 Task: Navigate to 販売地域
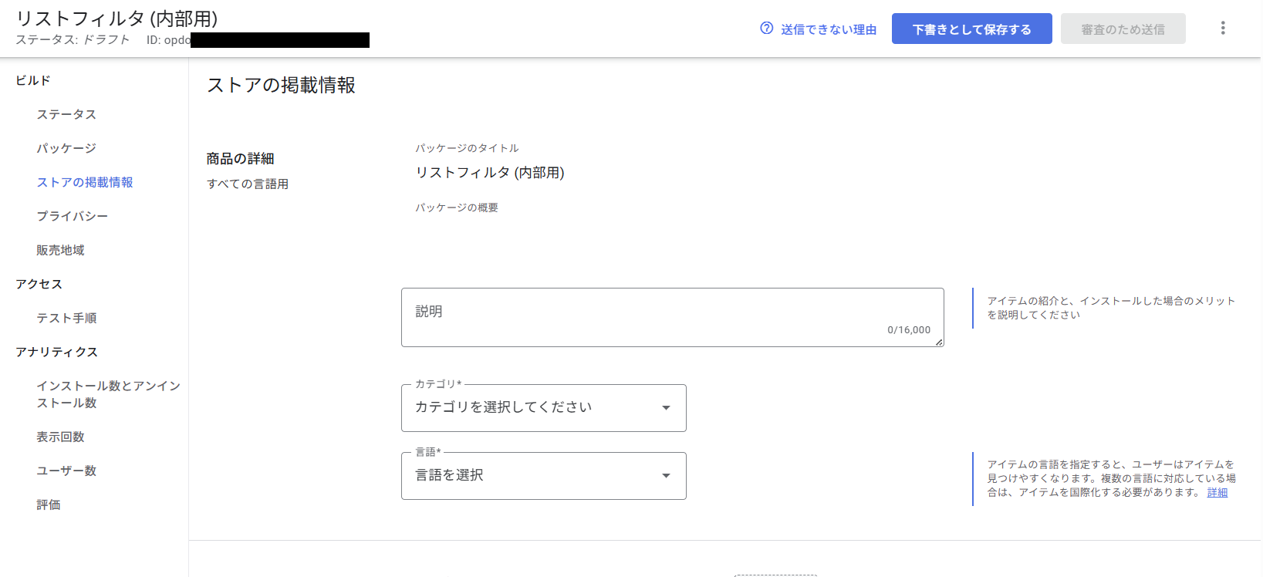coord(60,250)
